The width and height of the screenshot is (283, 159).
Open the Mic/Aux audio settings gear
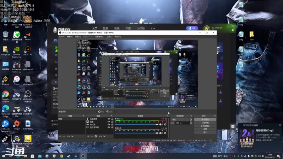click(165, 124)
